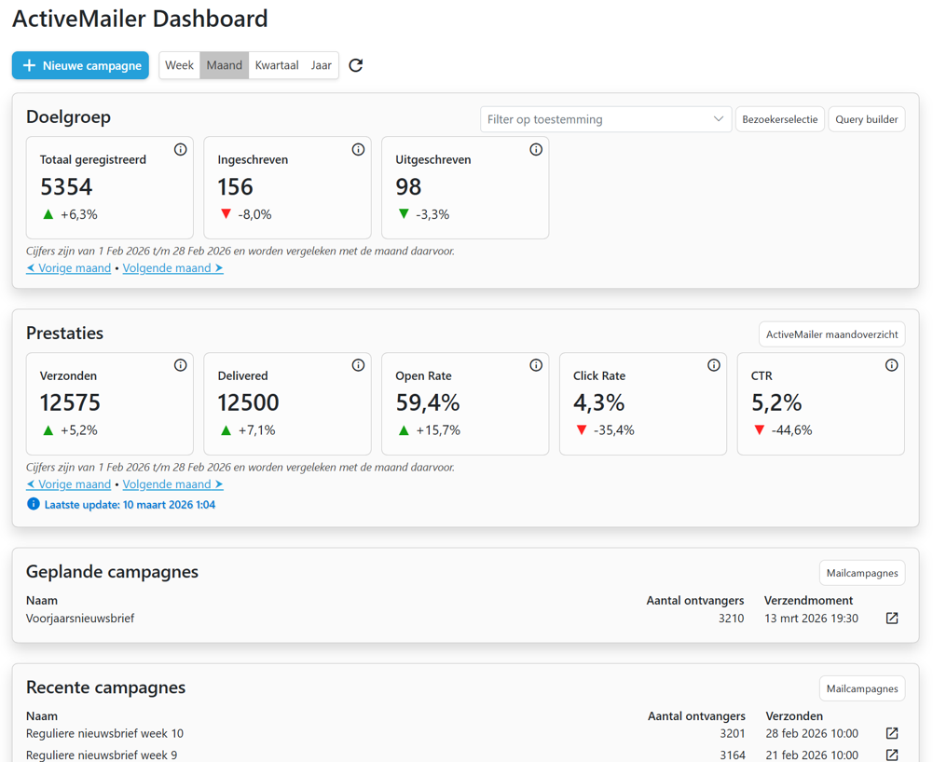
Task: Open ActiveMailer maandoverzicht
Action: point(831,334)
